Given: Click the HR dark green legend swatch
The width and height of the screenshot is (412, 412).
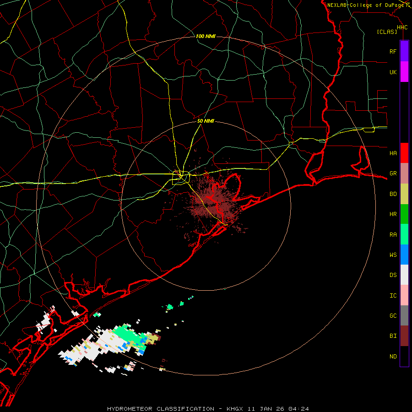Looking at the screenshot, I should tap(404, 214).
